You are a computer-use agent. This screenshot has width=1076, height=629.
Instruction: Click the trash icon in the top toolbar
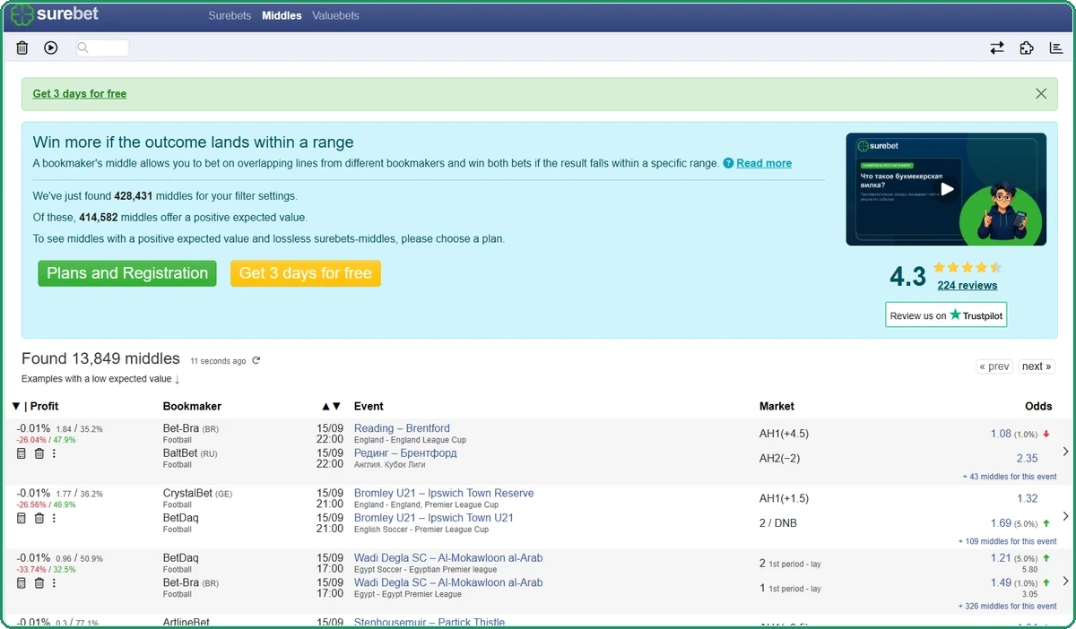point(22,47)
